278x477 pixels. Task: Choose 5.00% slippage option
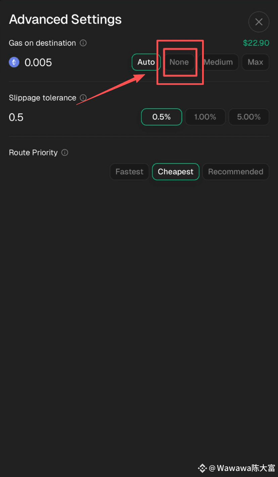pos(249,117)
